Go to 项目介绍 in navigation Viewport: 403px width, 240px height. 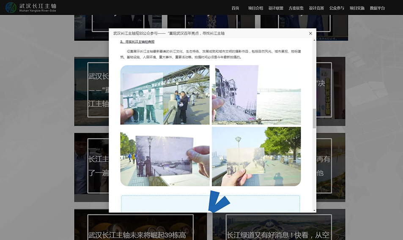click(255, 8)
